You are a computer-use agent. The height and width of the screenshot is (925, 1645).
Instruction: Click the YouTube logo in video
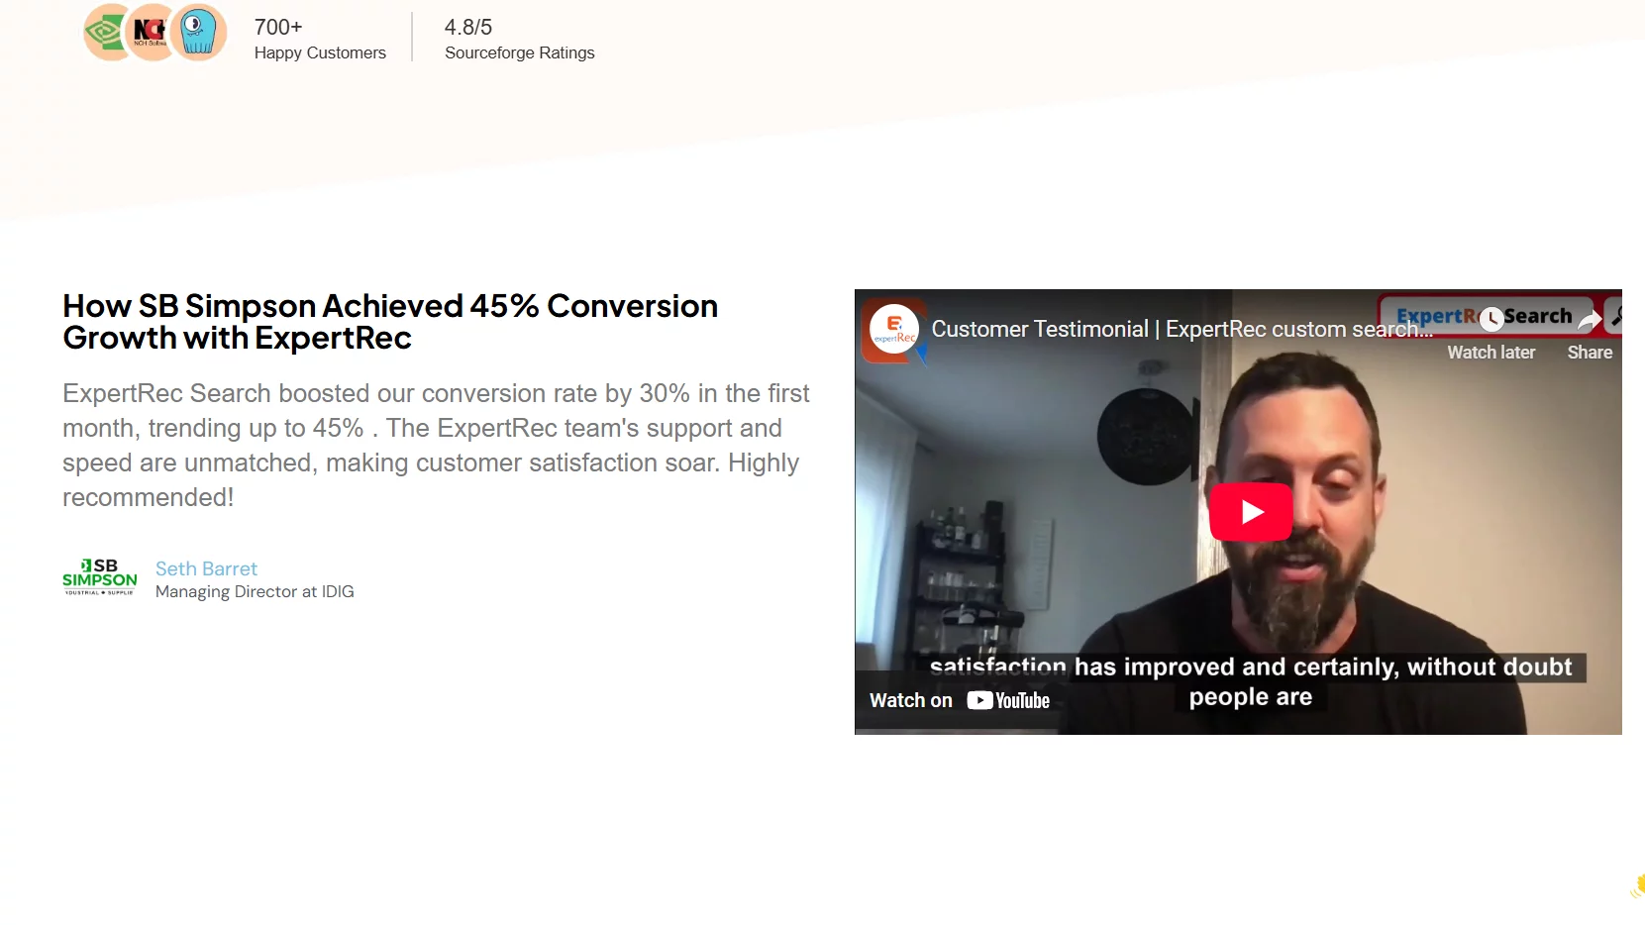point(1008,700)
